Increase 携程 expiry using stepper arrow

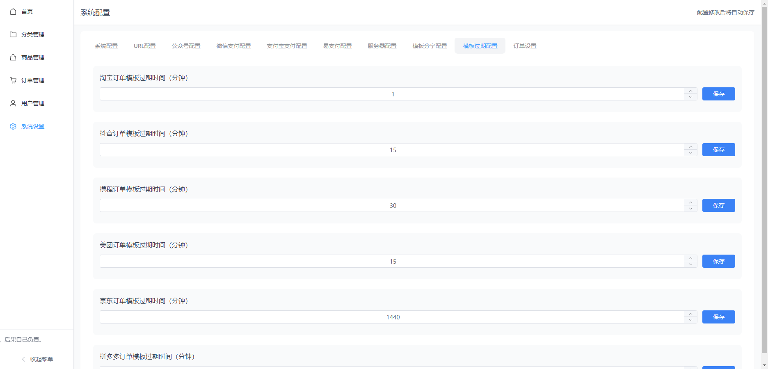(x=690, y=203)
